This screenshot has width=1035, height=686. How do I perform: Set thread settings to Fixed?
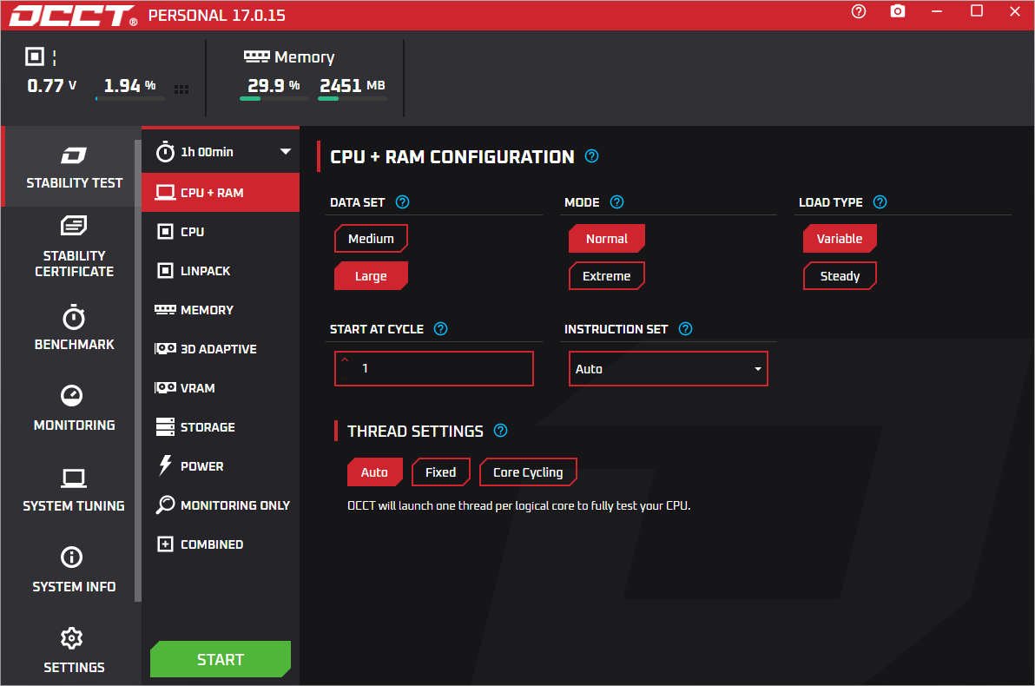pos(441,472)
